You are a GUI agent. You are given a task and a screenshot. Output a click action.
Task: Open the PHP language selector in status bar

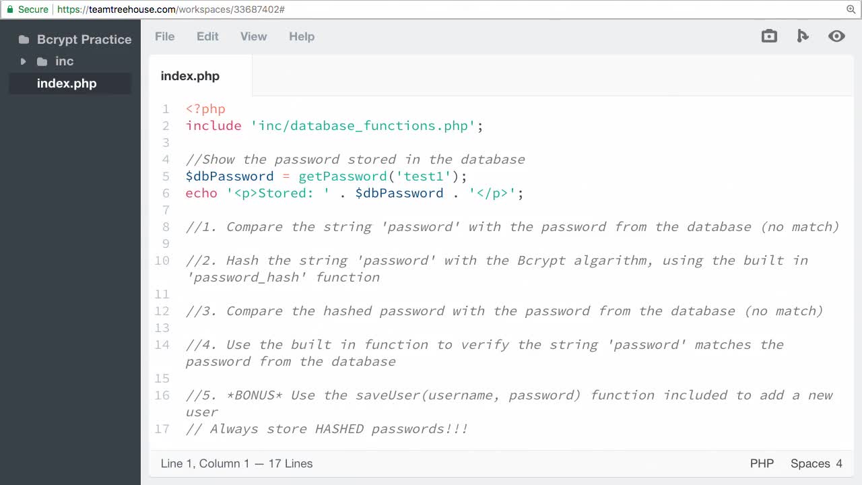(762, 463)
